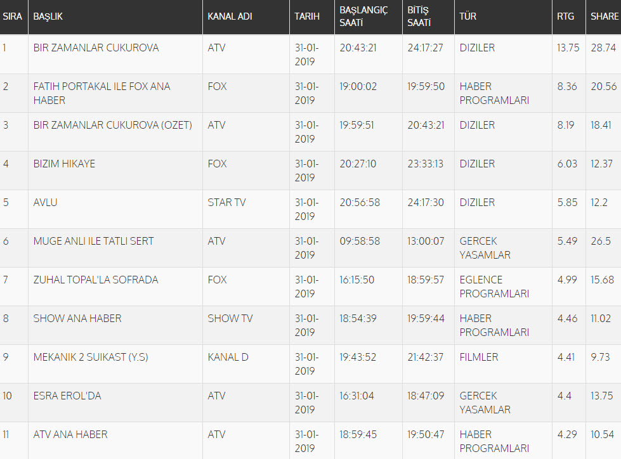Screen dimensions: 621x459
Task: Select the BIZIM HIKAYE title
Action: (x=64, y=164)
